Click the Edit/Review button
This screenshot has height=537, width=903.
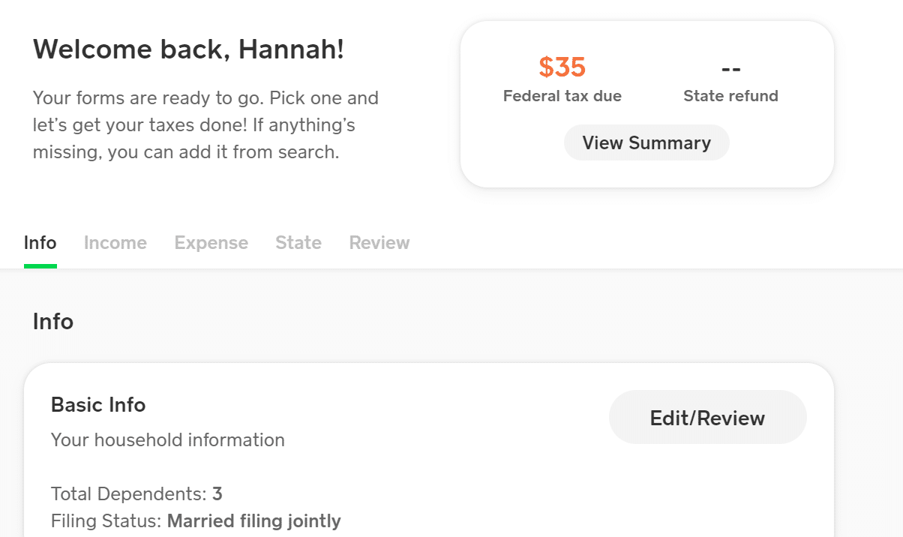coord(706,417)
